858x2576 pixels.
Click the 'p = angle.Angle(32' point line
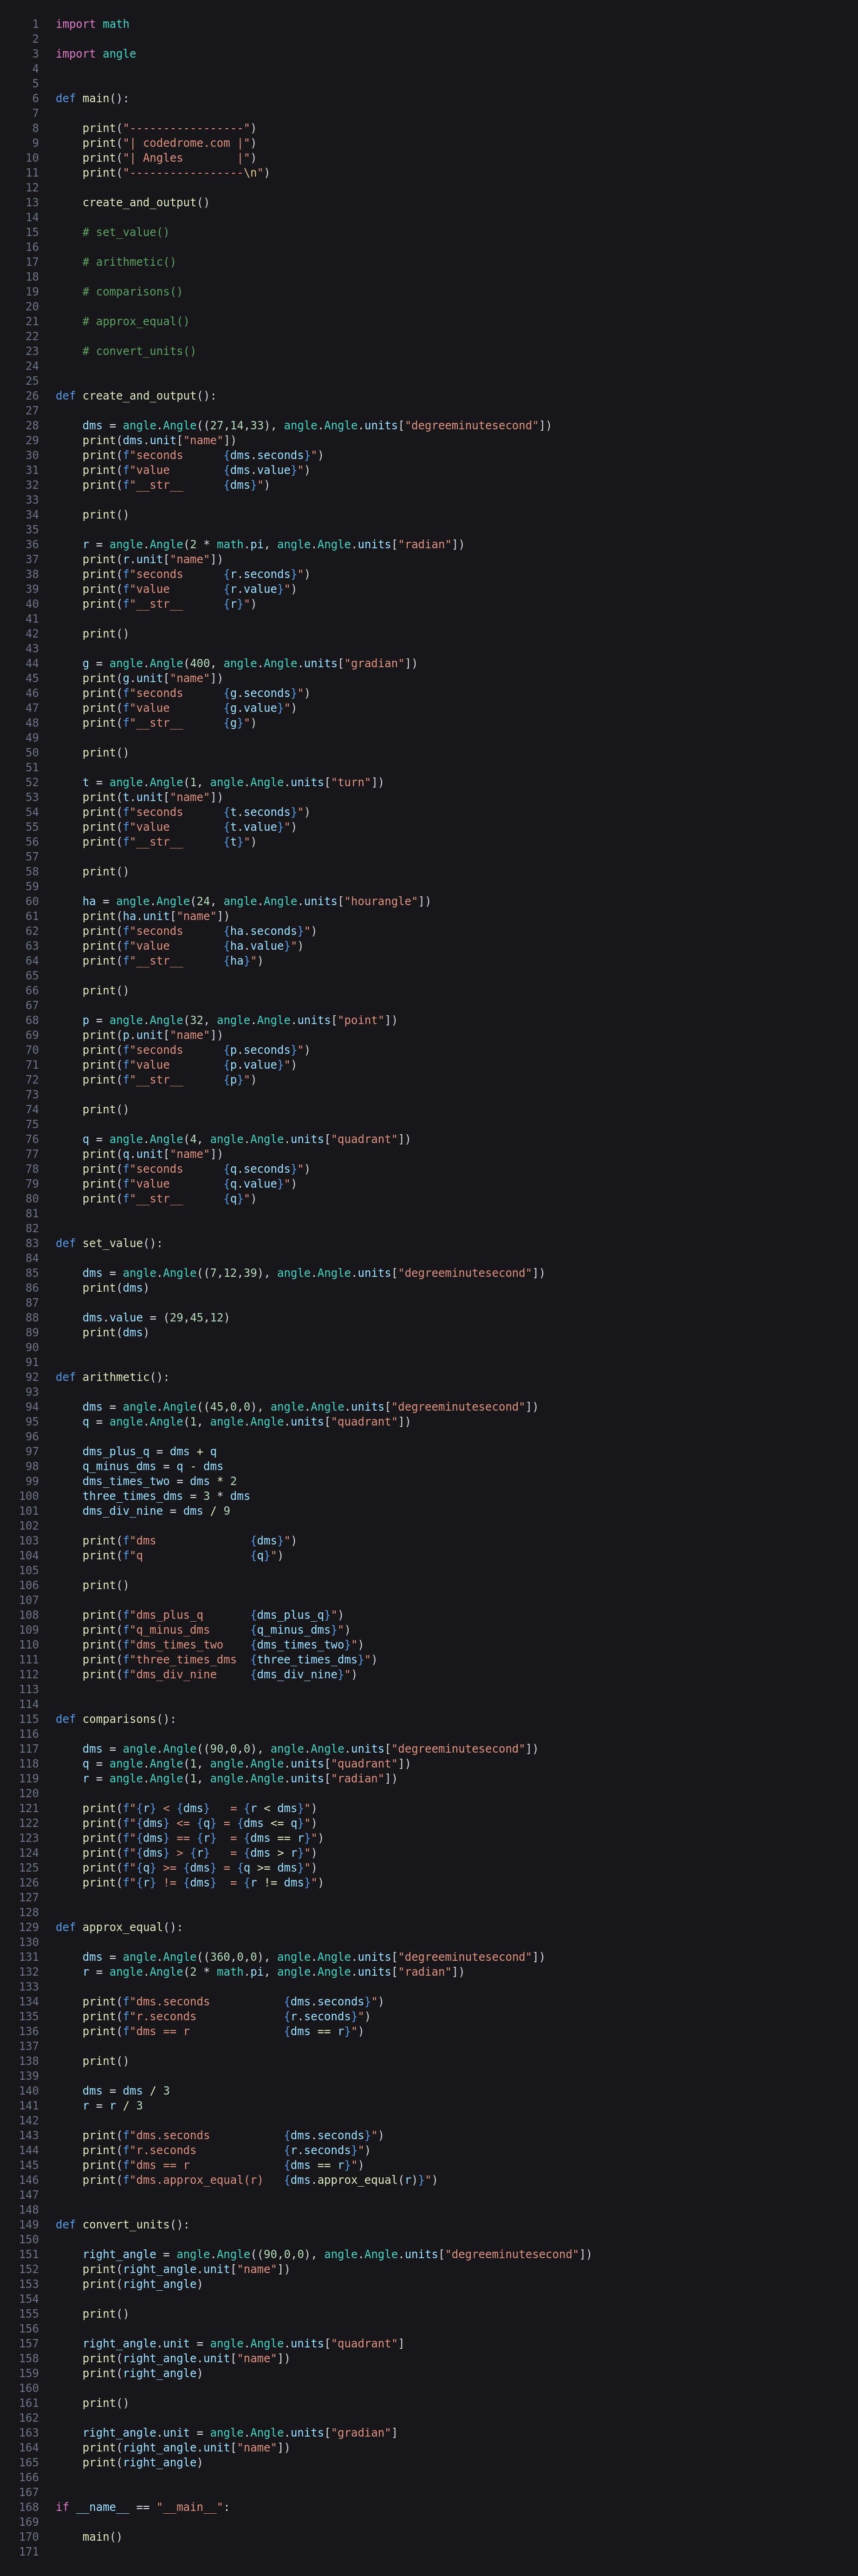tap(240, 1020)
